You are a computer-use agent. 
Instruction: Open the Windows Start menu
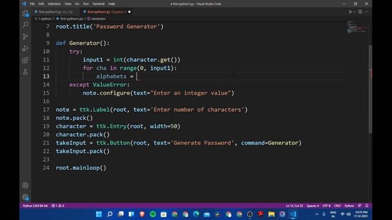point(99,215)
